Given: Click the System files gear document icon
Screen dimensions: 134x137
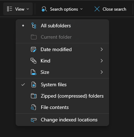Looking at the screenshot, I should click(x=34, y=85).
